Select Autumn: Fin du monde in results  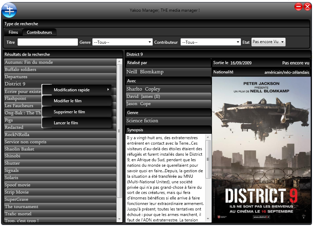[60, 62]
